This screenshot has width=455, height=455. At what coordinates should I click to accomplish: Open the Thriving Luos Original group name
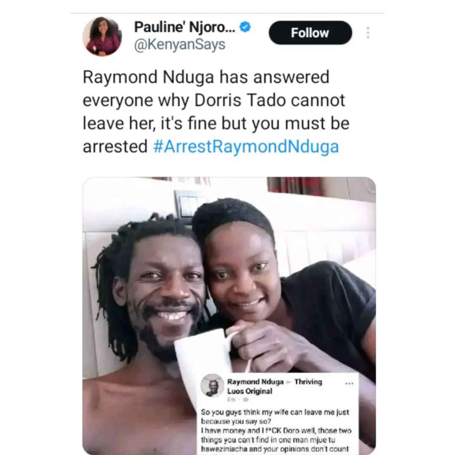(x=275, y=386)
